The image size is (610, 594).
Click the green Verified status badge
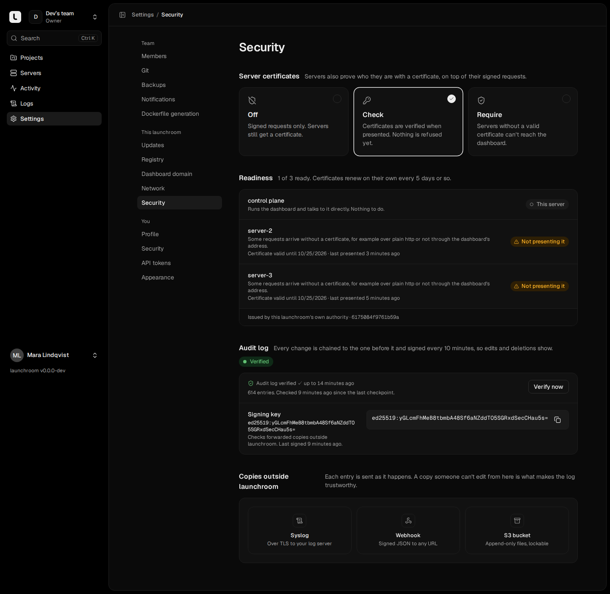(x=256, y=362)
